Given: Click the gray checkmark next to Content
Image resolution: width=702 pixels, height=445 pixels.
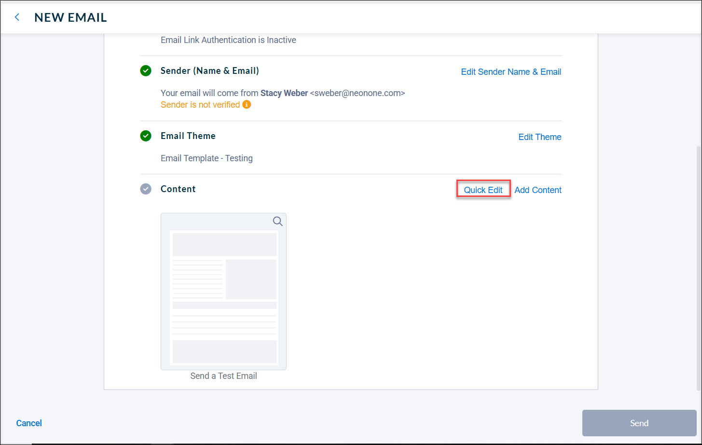Looking at the screenshot, I should point(146,189).
